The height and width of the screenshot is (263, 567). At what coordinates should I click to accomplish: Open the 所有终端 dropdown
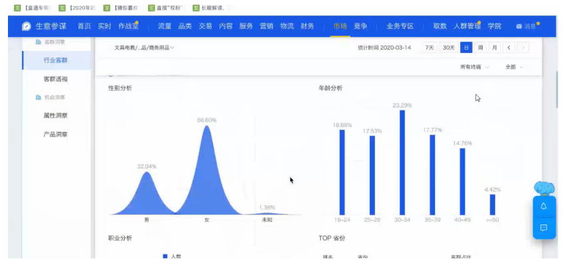(x=475, y=67)
